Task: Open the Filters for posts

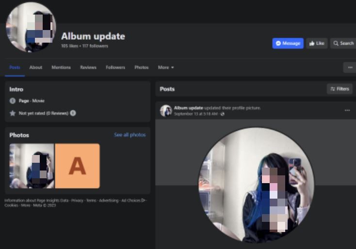Action: (339, 89)
